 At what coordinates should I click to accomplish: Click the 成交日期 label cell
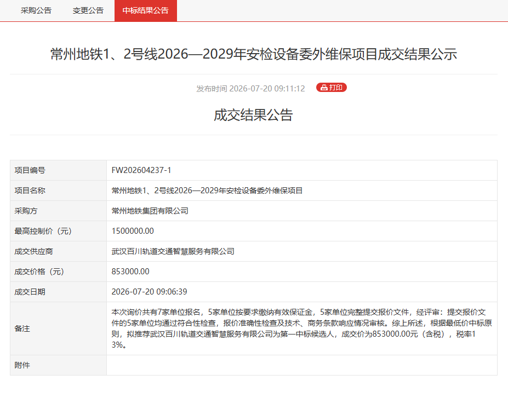coord(58,292)
